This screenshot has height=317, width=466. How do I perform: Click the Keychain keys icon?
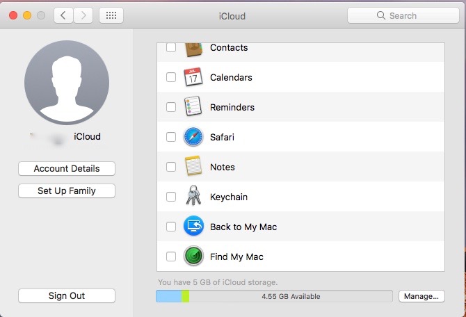pos(193,195)
